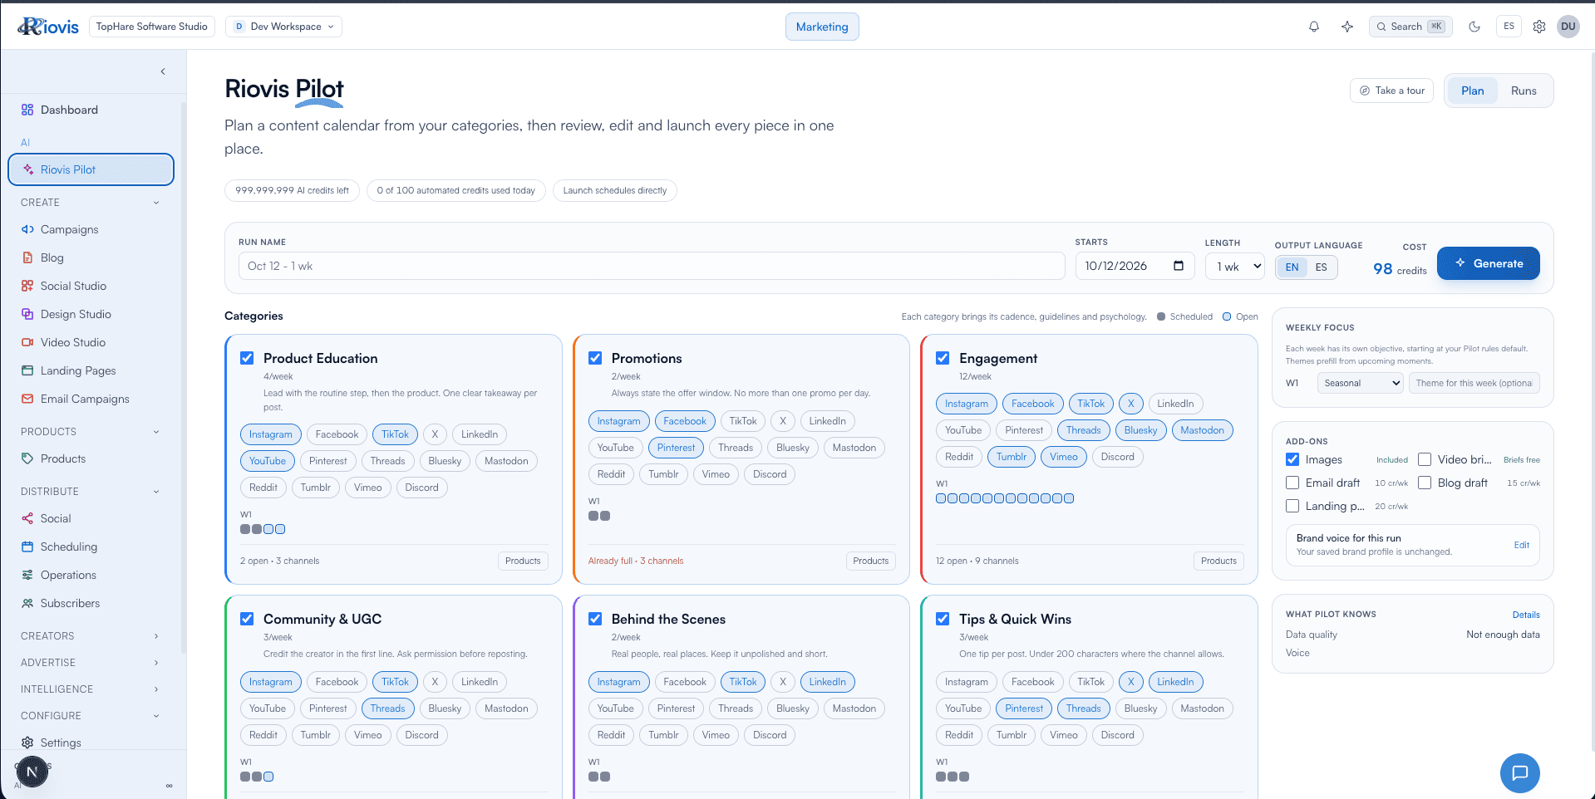The height and width of the screenshot is (799, 1595).
Task: Uncheck Engagement category checkbox
Action: tap(943, 358)
